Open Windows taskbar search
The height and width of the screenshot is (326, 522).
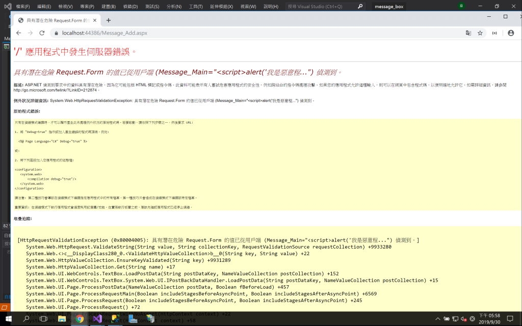coord(27,319)
